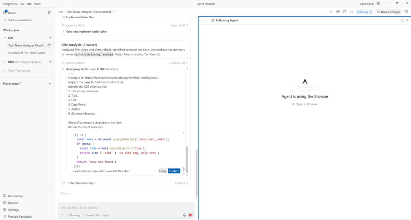Viewport: 411px width, 220px height.
Task: Toggle the right side panel layout icon
Action: 406,12
